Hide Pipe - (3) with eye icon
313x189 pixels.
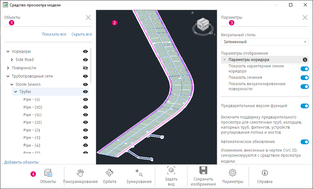coord(85,138)
